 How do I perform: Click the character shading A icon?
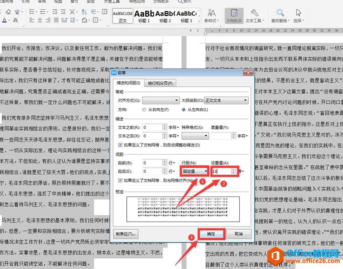point(15,20)
